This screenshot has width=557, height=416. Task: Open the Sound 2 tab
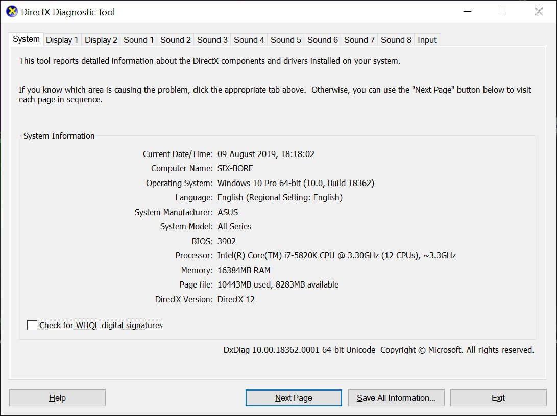176,40
